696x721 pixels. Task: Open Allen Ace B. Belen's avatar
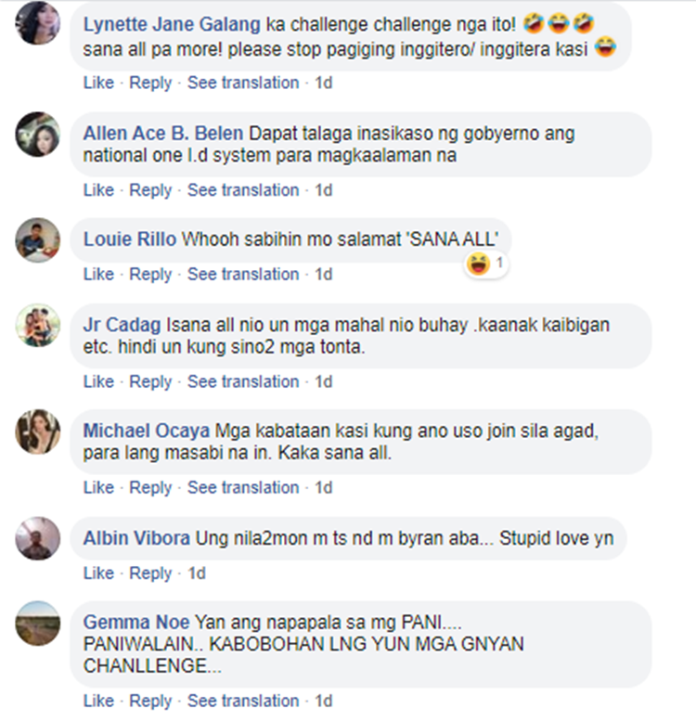(x=38, y=134)
